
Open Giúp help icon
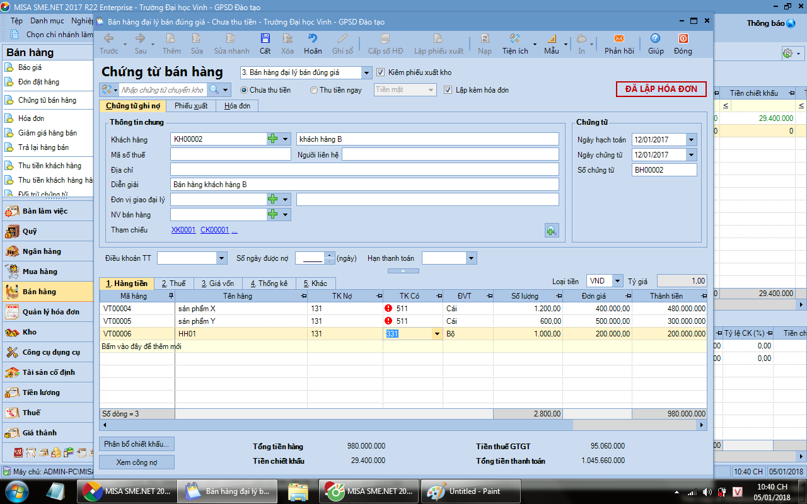coord(656,39)
